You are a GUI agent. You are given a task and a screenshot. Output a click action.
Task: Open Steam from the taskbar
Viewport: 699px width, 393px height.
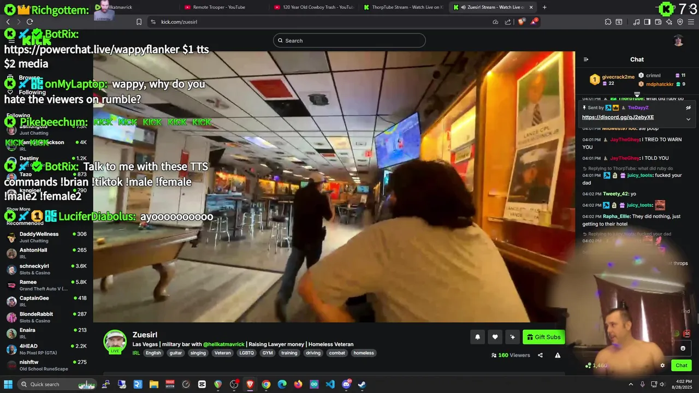click(362, 384)
